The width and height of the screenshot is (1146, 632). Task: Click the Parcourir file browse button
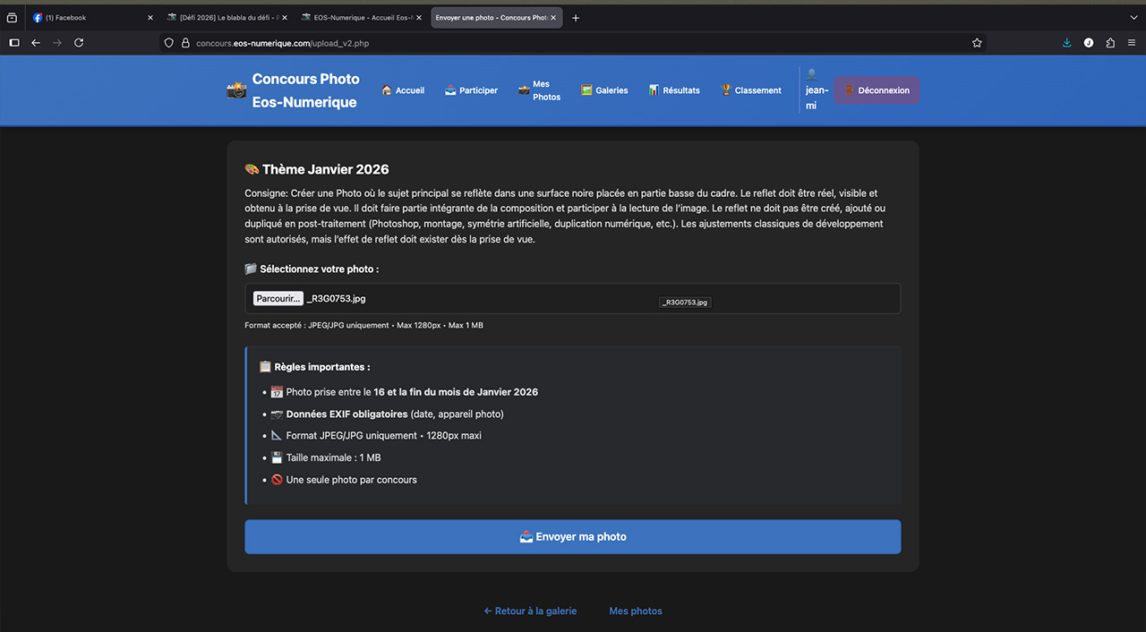point(278,299)
